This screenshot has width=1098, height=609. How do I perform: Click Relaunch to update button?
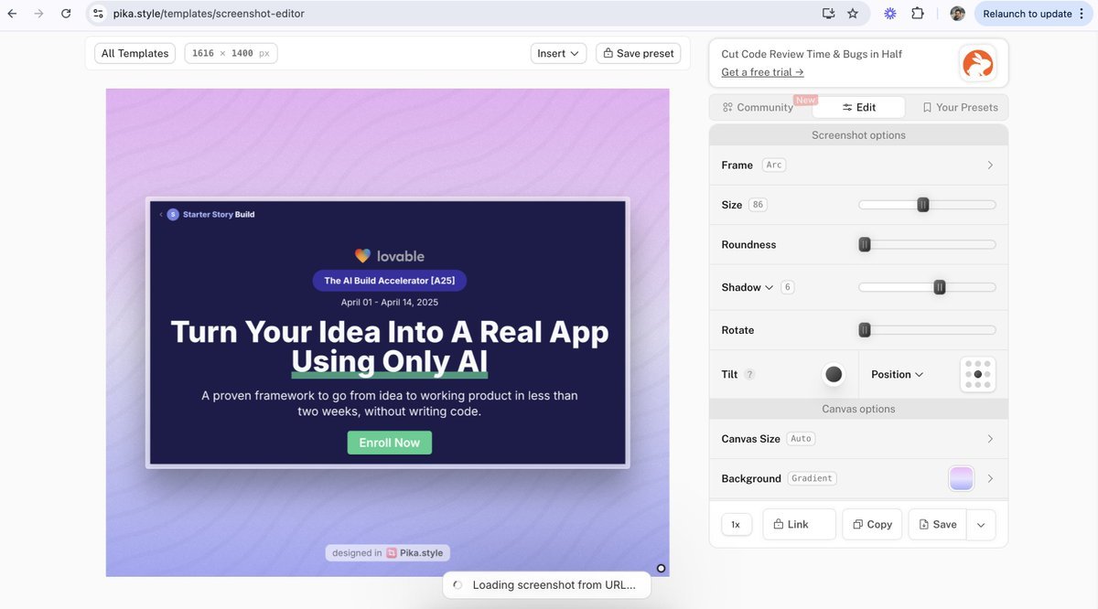tap(1027, 14)
